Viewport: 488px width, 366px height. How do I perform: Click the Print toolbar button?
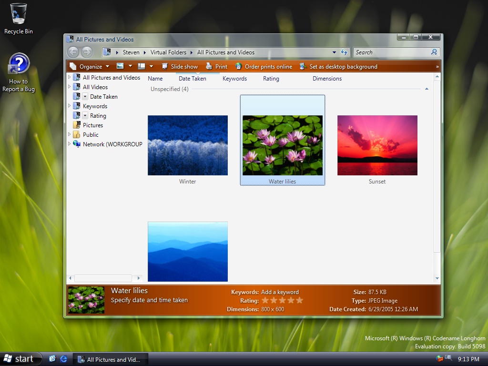click(216, 67)
